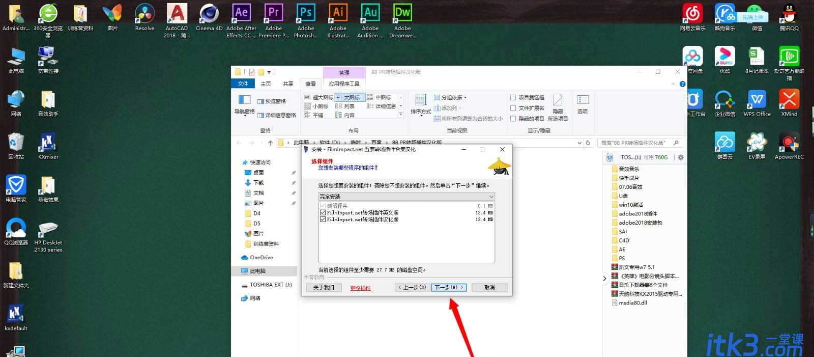Open settings gear in TOS drive panel
814x357 pixels.
pyautogui.click(x=681, y=157)
